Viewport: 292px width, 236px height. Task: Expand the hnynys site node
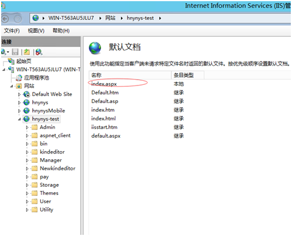tap(19, 102)
